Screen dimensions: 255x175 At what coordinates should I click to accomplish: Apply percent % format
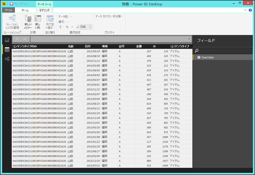67,27
